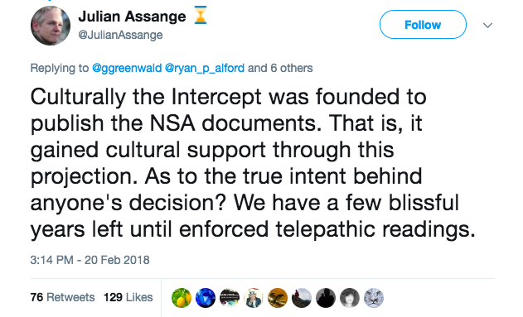This screenshot has height=317, width=523.
Task: Open the mountain hiker avatar liker profile
Action: pyautogui.click(x=302, y=298)
